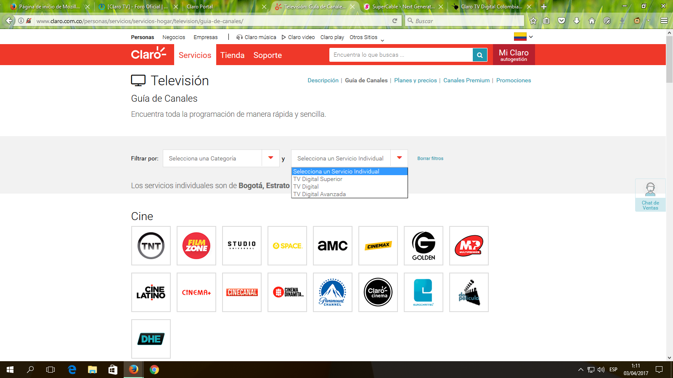
Task: Click the TNT channel logo
Action: [151, 246]
